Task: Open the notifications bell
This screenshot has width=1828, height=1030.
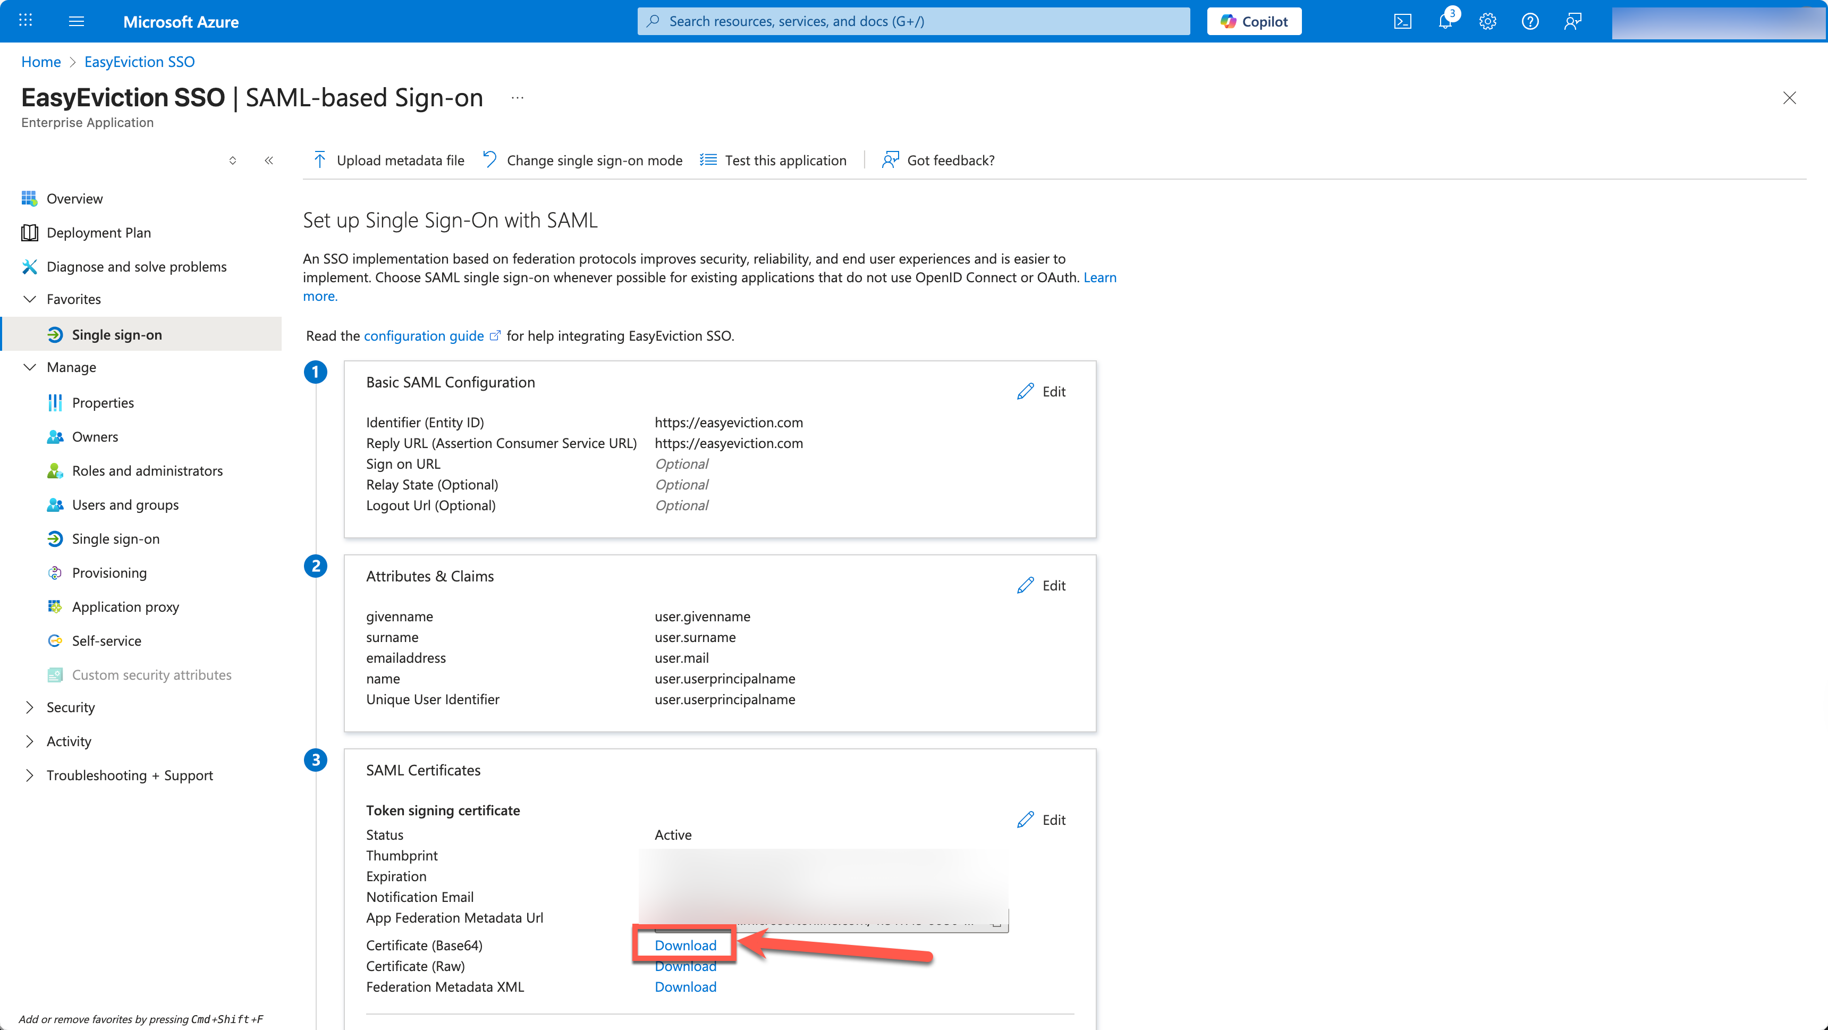Action: [1445, 21]
